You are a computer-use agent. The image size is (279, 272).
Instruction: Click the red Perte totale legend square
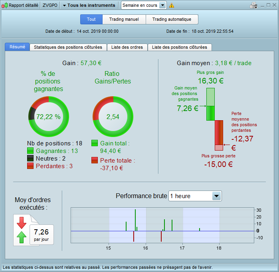pos(95,160)
